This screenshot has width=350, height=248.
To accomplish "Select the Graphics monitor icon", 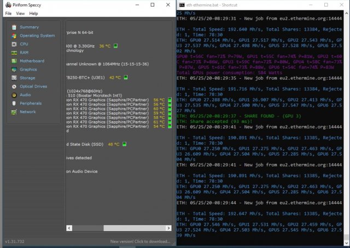I will [x=14, y=69].
